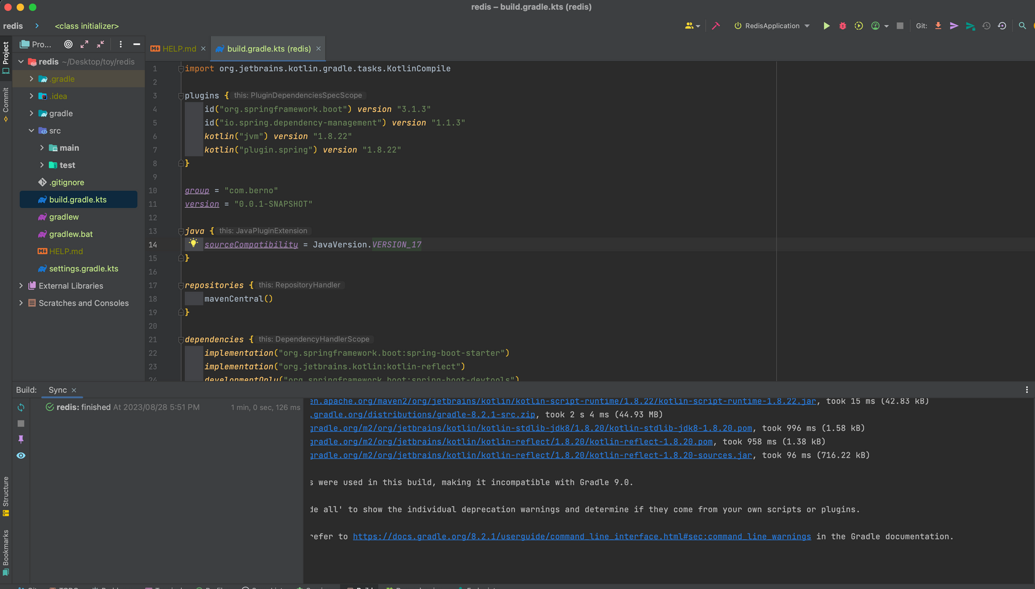
Task: Expand all nodes in Project panel
Action: pos(84,44)
